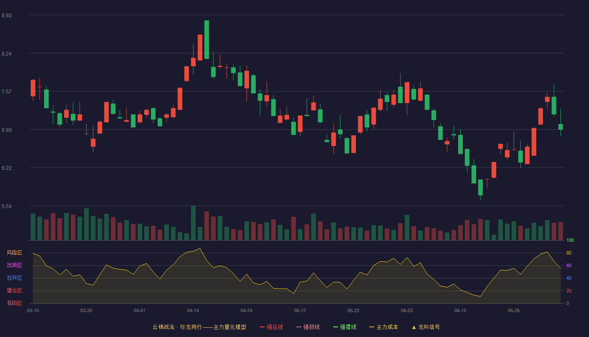Click the 拉升区 indicator zone label
Viewport: 589px width, 337px height.
coord(14,278)
